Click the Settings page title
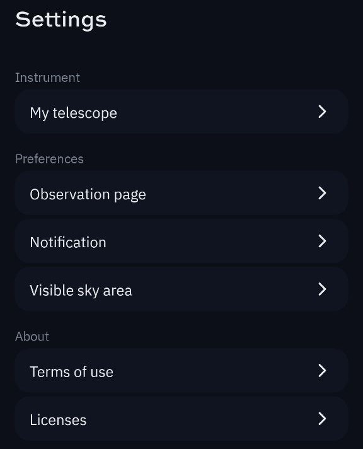The width and height of the screenshot is (363, 449). (61, 20)
